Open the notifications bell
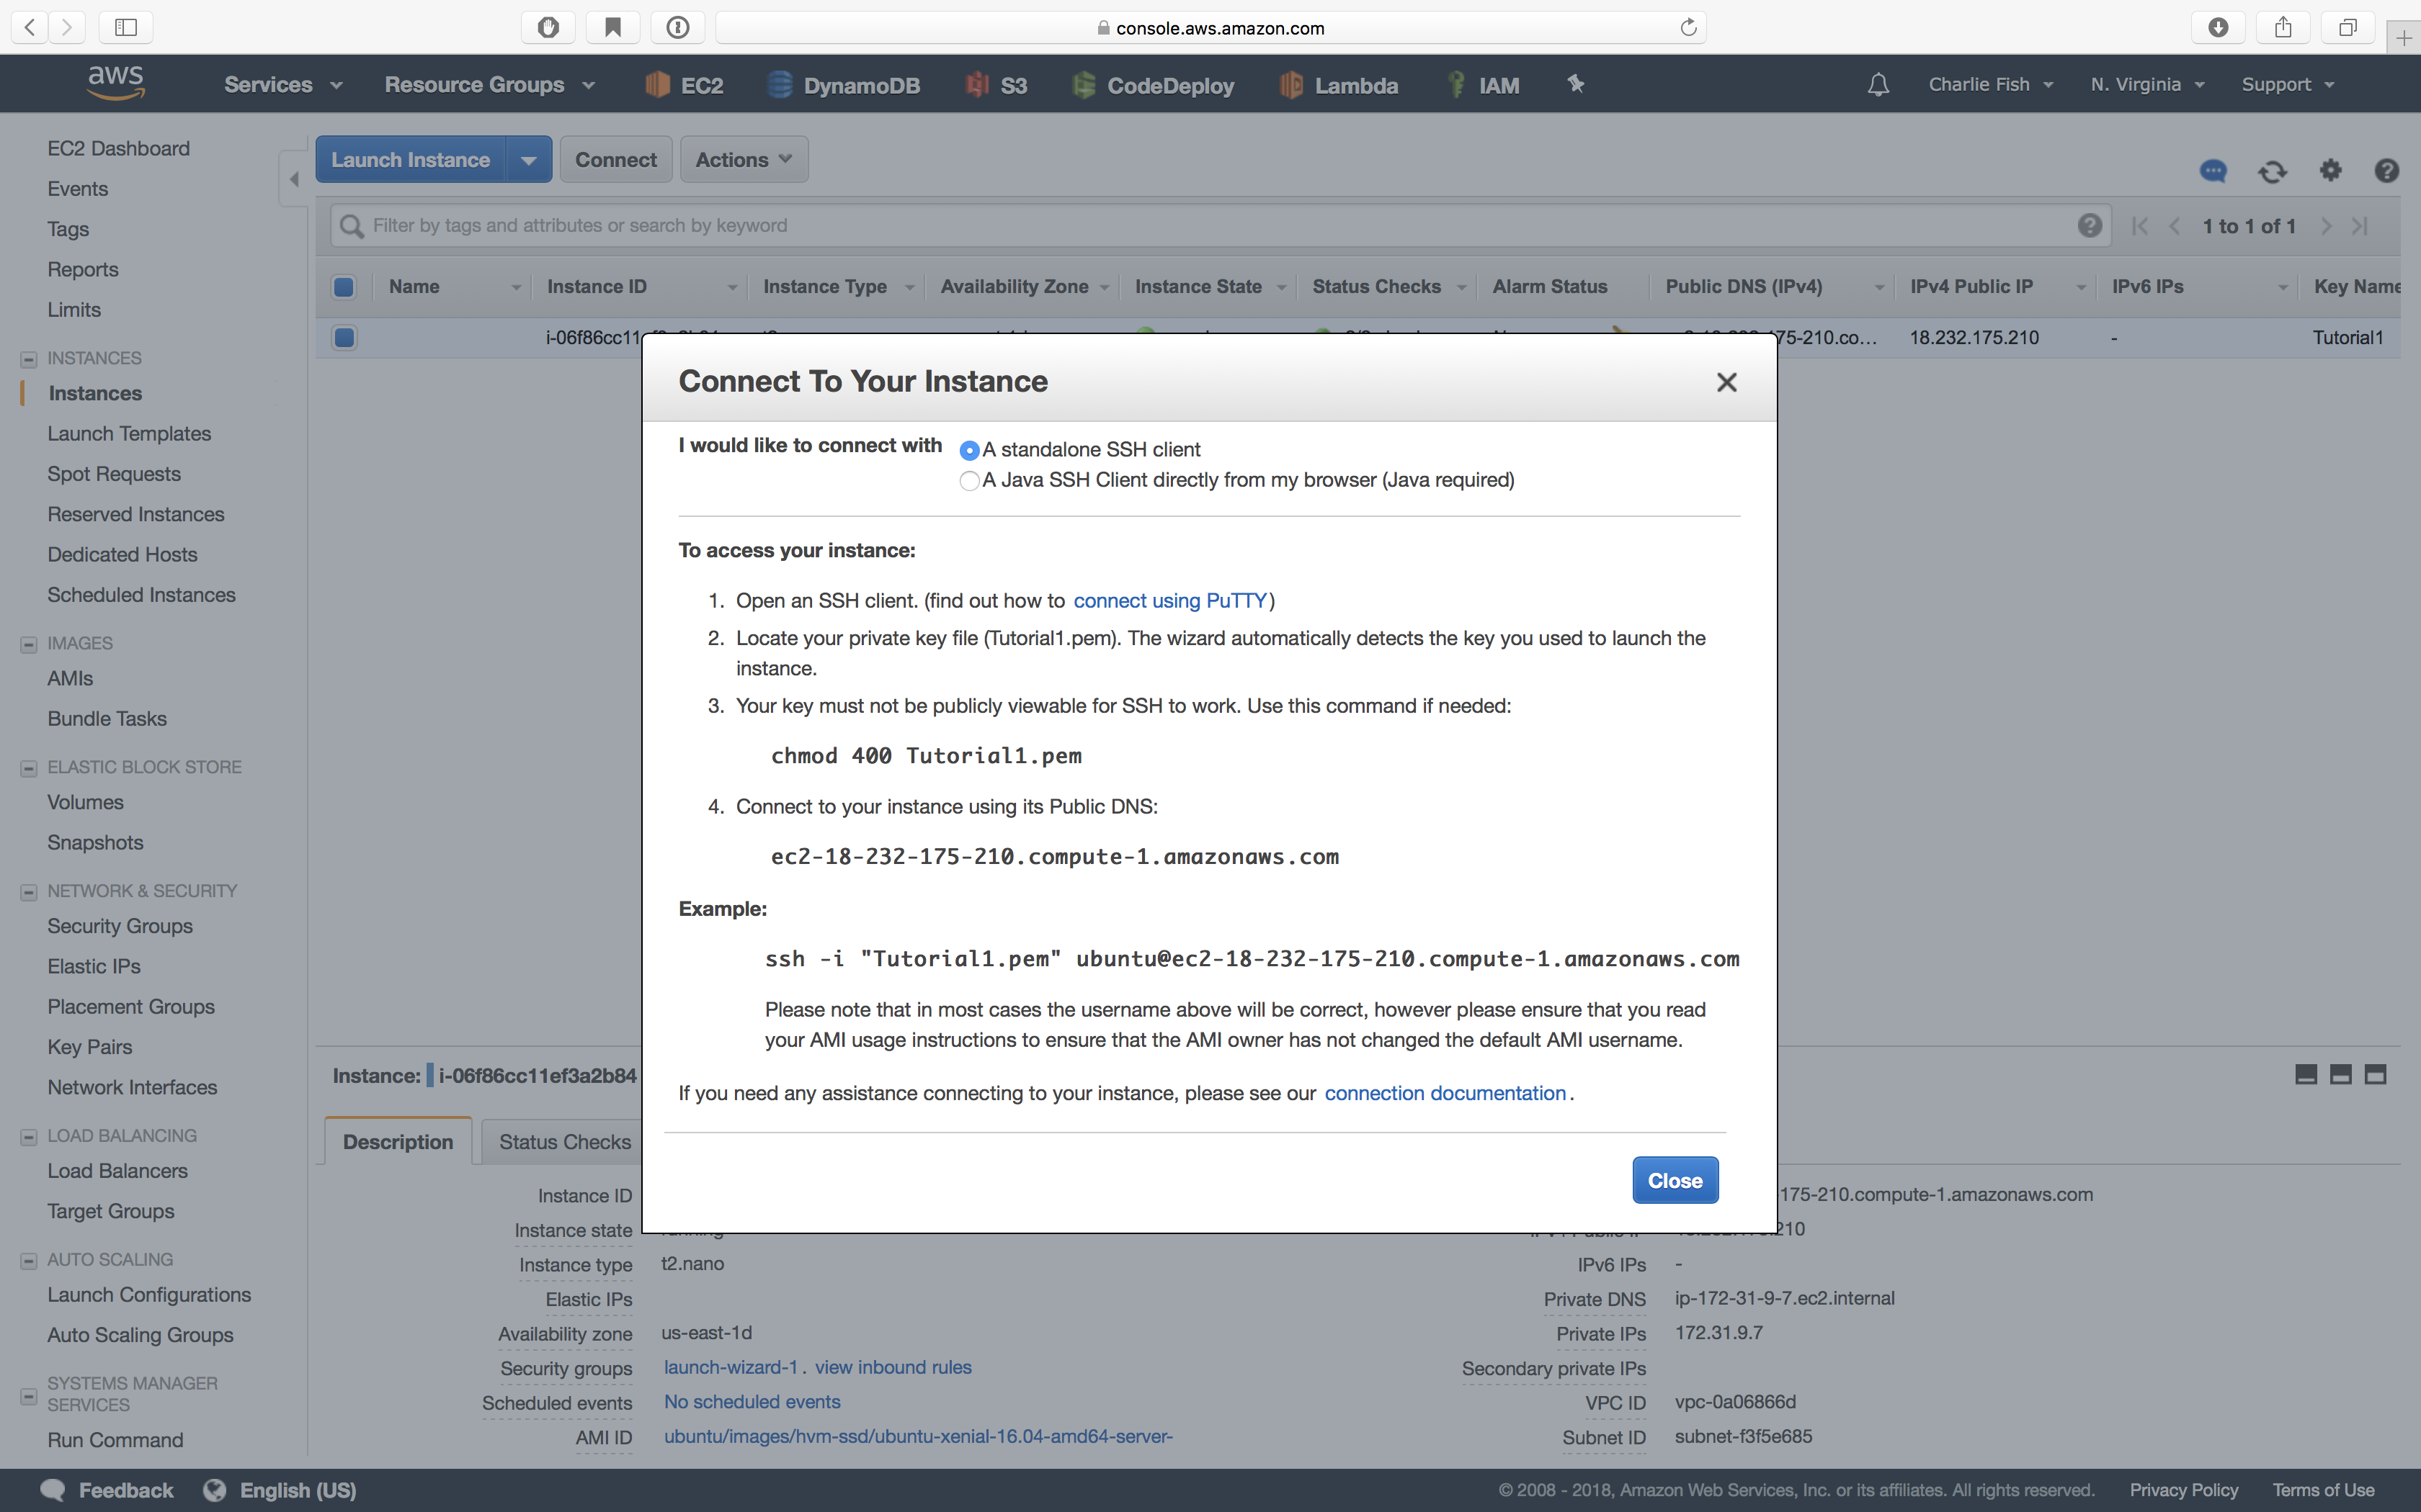This screenshot has height=1512, width=2421. pyautogui.click(x=1877, y=85)
